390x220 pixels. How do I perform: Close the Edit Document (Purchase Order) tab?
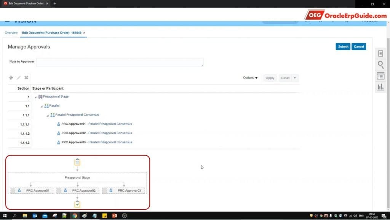click(x=84, y=33)
